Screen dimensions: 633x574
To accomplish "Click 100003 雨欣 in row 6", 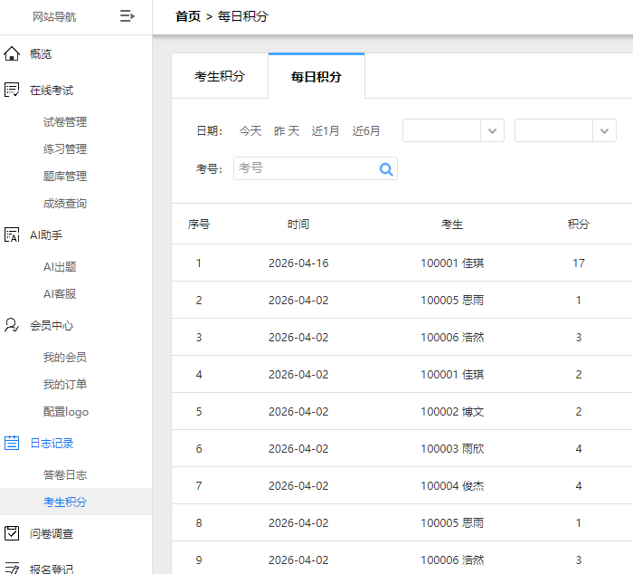I will (x=452, y=449).
